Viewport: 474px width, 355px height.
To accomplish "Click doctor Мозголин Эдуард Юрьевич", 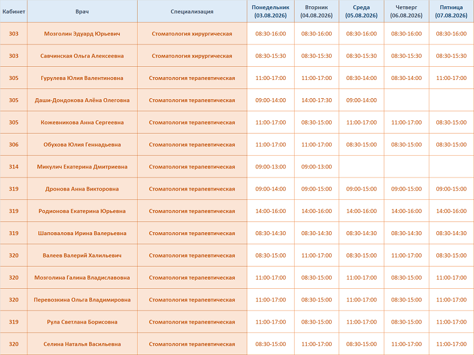I will click(82, 34).
